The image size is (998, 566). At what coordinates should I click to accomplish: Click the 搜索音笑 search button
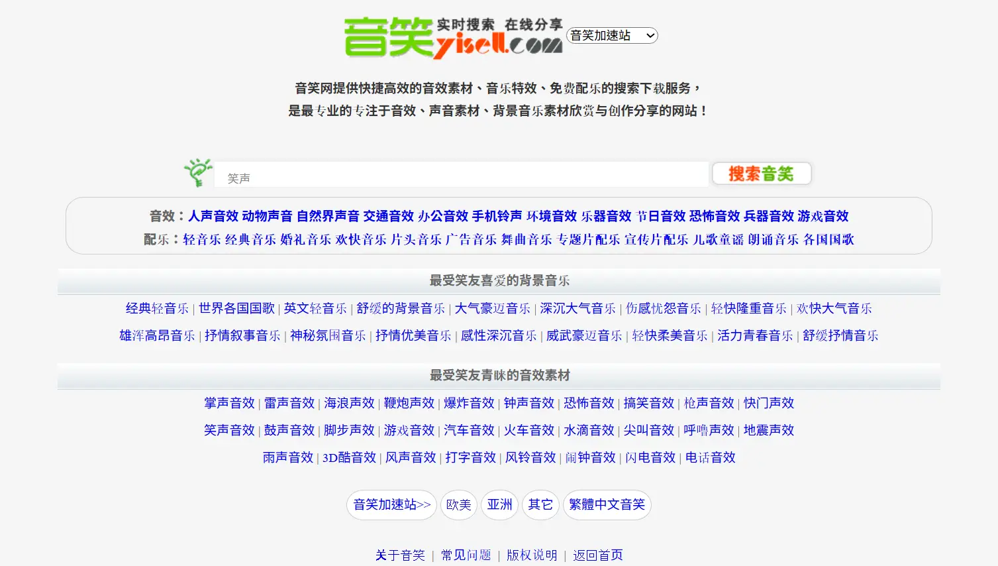tap(762, 174)
